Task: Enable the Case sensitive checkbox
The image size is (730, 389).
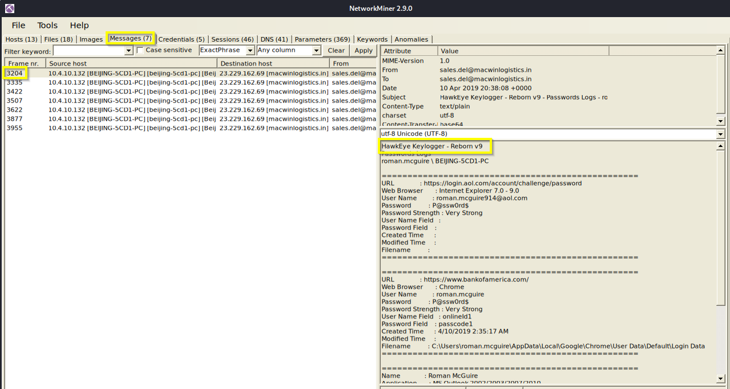Action: [140, 51]
